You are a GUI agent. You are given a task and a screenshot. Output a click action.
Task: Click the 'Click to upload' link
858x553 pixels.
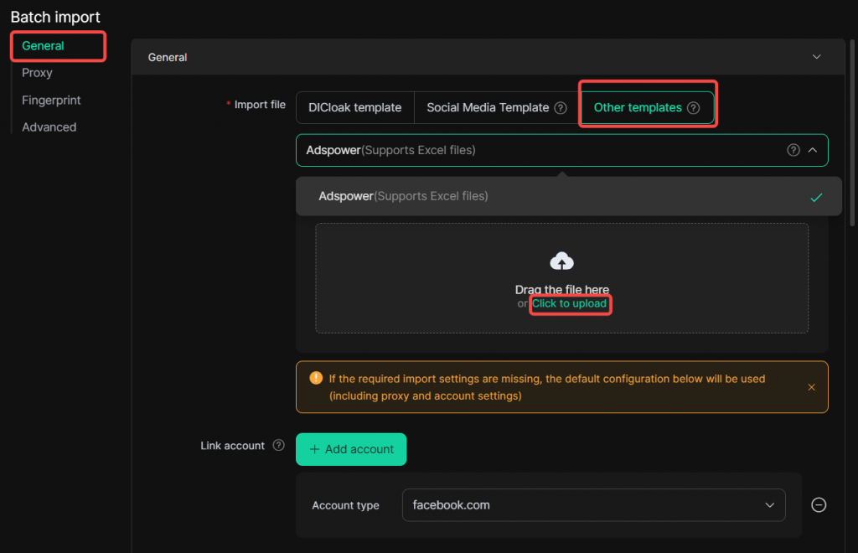569,303
